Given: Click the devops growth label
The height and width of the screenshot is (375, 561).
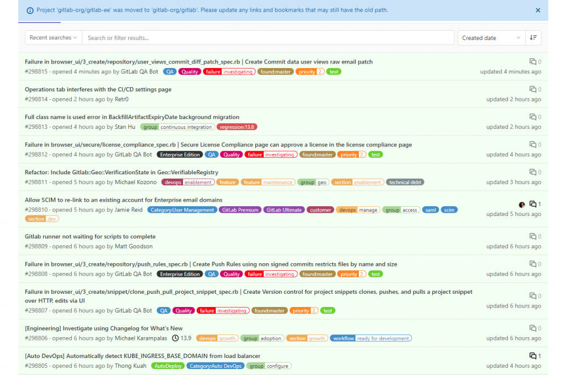Looking at the screenshot, I should pos(217,338).
